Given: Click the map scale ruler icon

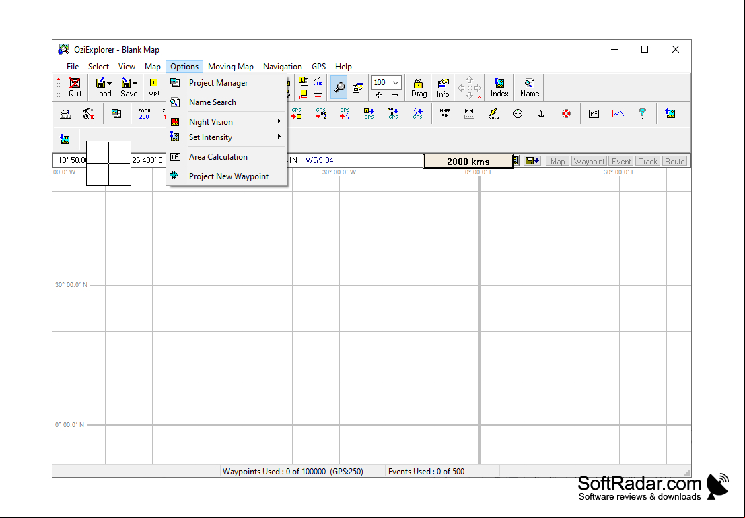Looking at the screenshot, I should (65, 114).
